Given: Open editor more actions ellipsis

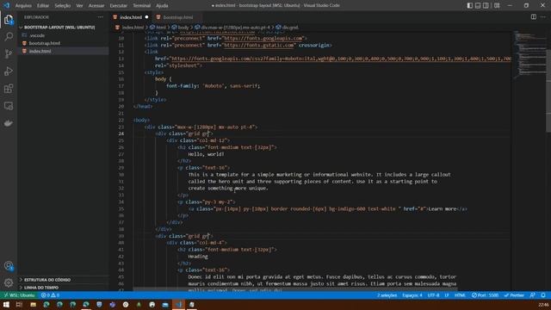Looking at the screenshot, I should point(543,17).
